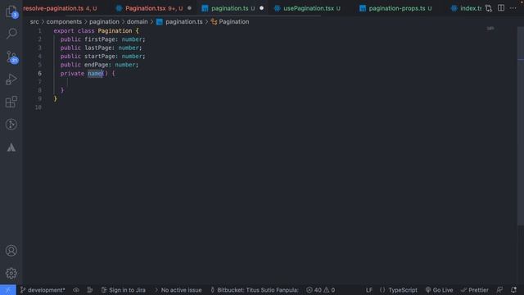Click the Open Changes compare icon

point(489,8)
